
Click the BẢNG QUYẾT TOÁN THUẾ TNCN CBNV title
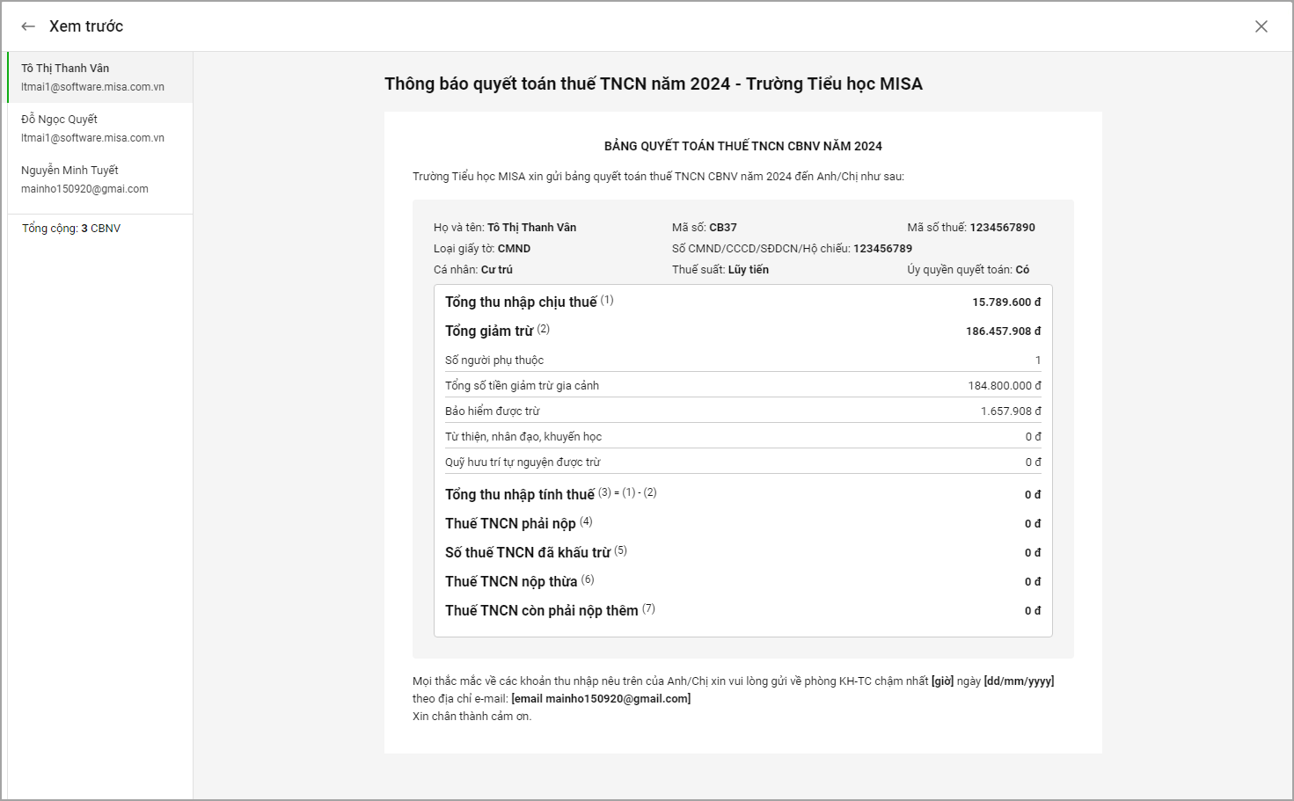742,147
